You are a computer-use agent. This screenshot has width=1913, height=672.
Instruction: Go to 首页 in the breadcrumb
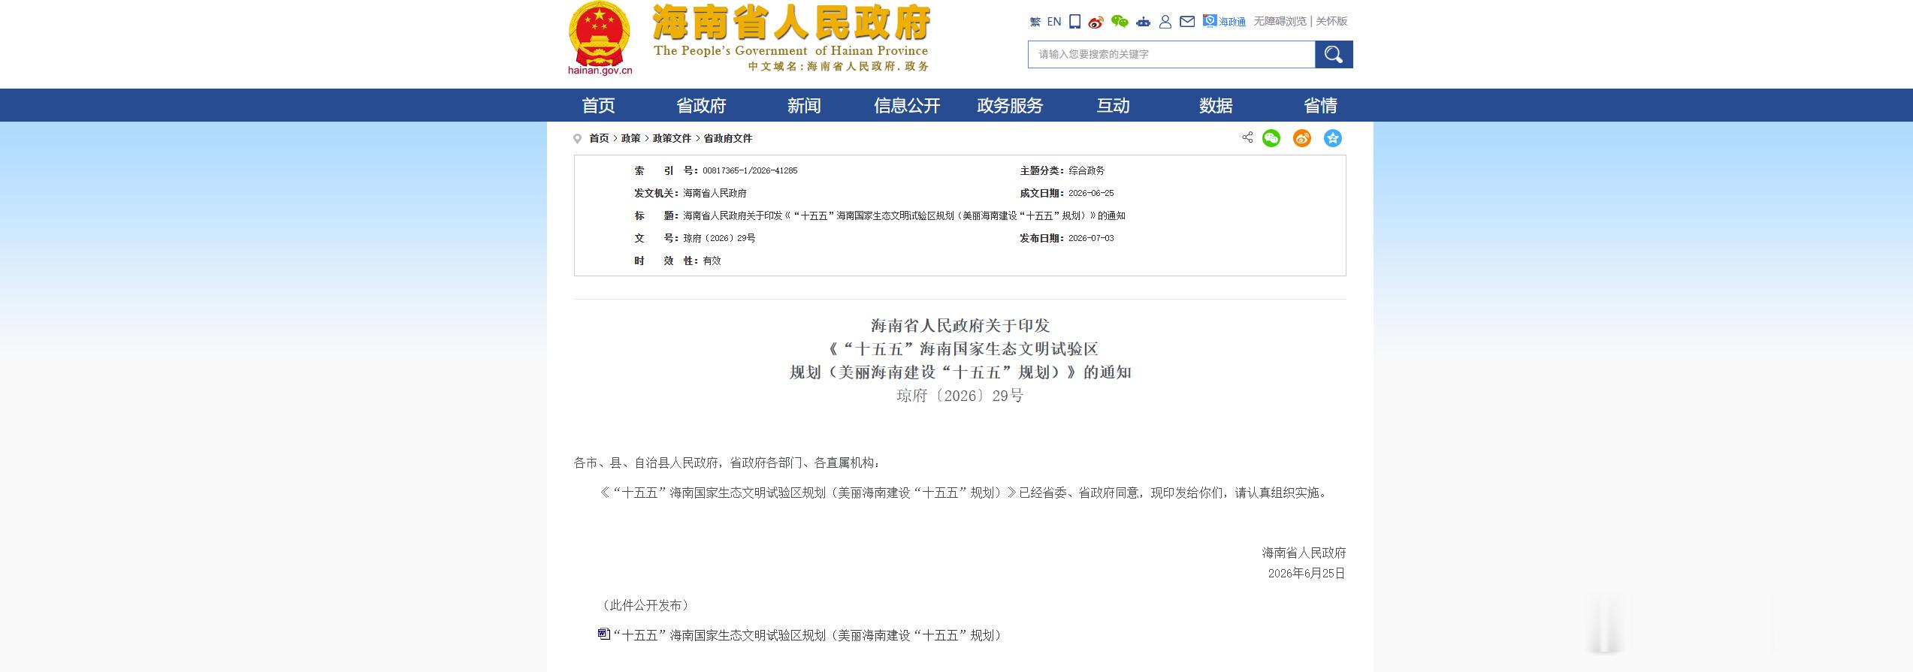[599, 138]
